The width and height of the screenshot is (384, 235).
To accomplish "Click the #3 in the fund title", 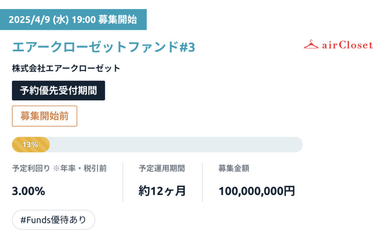I will pyautogui.click(x=187, y=47).
